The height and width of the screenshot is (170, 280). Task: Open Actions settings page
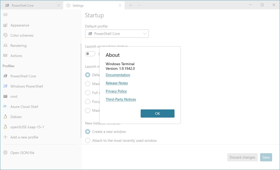[41, 56]
